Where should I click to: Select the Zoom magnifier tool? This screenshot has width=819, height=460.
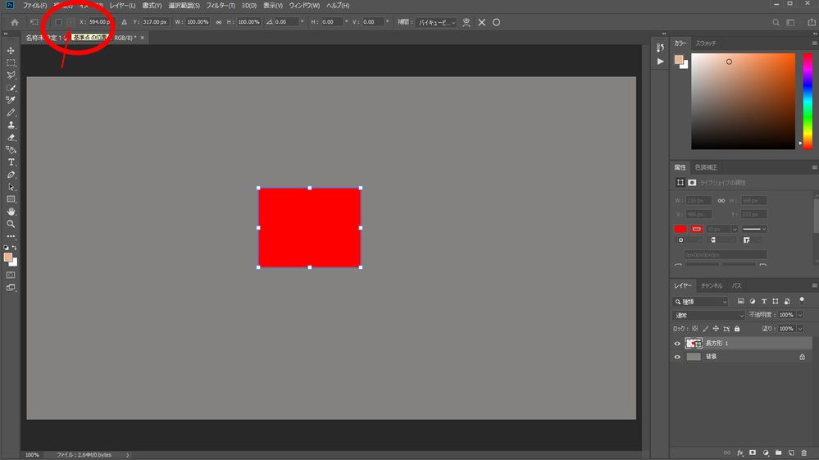point(11,224)
